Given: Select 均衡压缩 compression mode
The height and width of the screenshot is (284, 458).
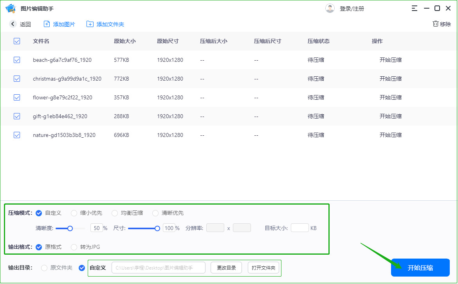Looking at the screenshot, I should coord(114,213).
